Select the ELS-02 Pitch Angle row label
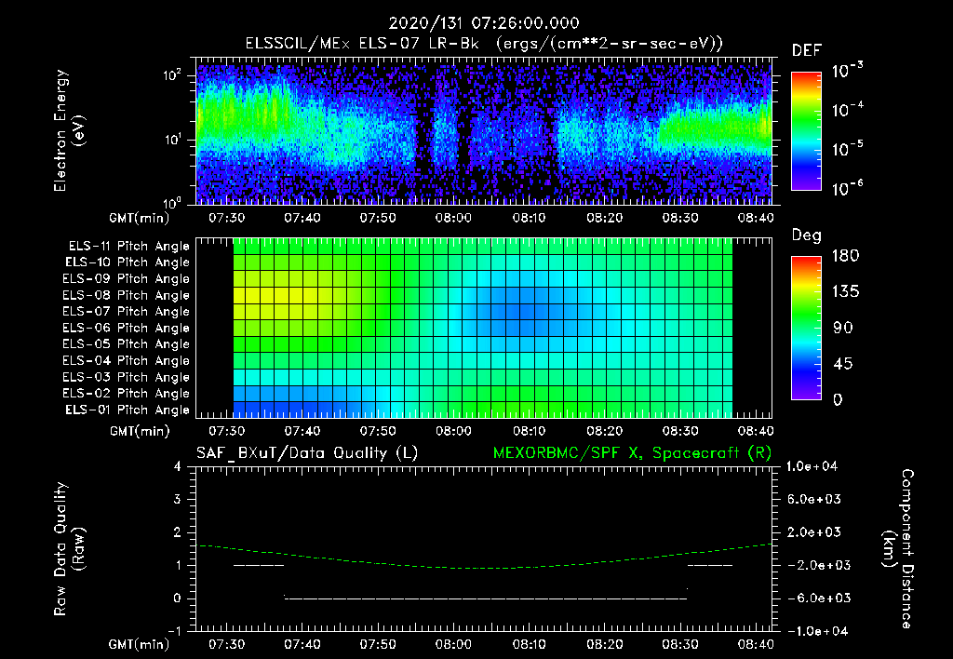 coord(127,394)
